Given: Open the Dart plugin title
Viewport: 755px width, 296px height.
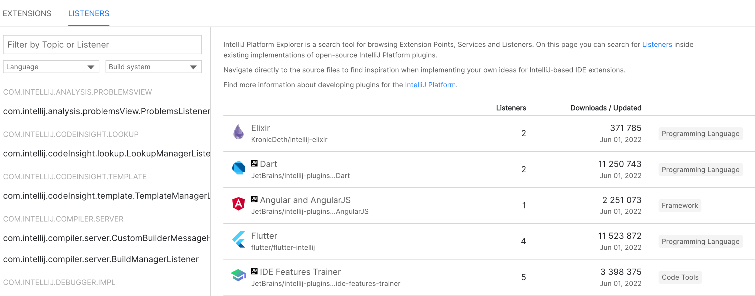Looking at the screenshot, I should point(268,164).
